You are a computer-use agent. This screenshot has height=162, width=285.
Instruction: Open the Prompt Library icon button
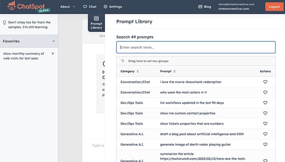pos(96,23)
